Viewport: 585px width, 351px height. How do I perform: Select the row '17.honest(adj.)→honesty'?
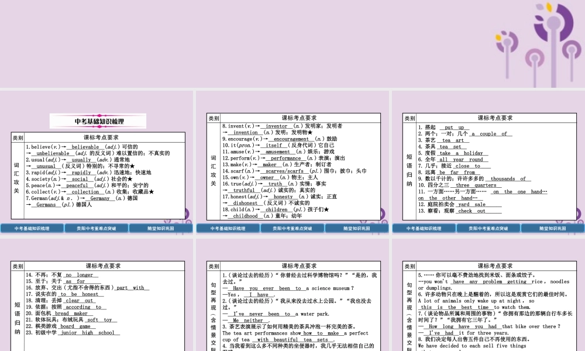[280, 197]
